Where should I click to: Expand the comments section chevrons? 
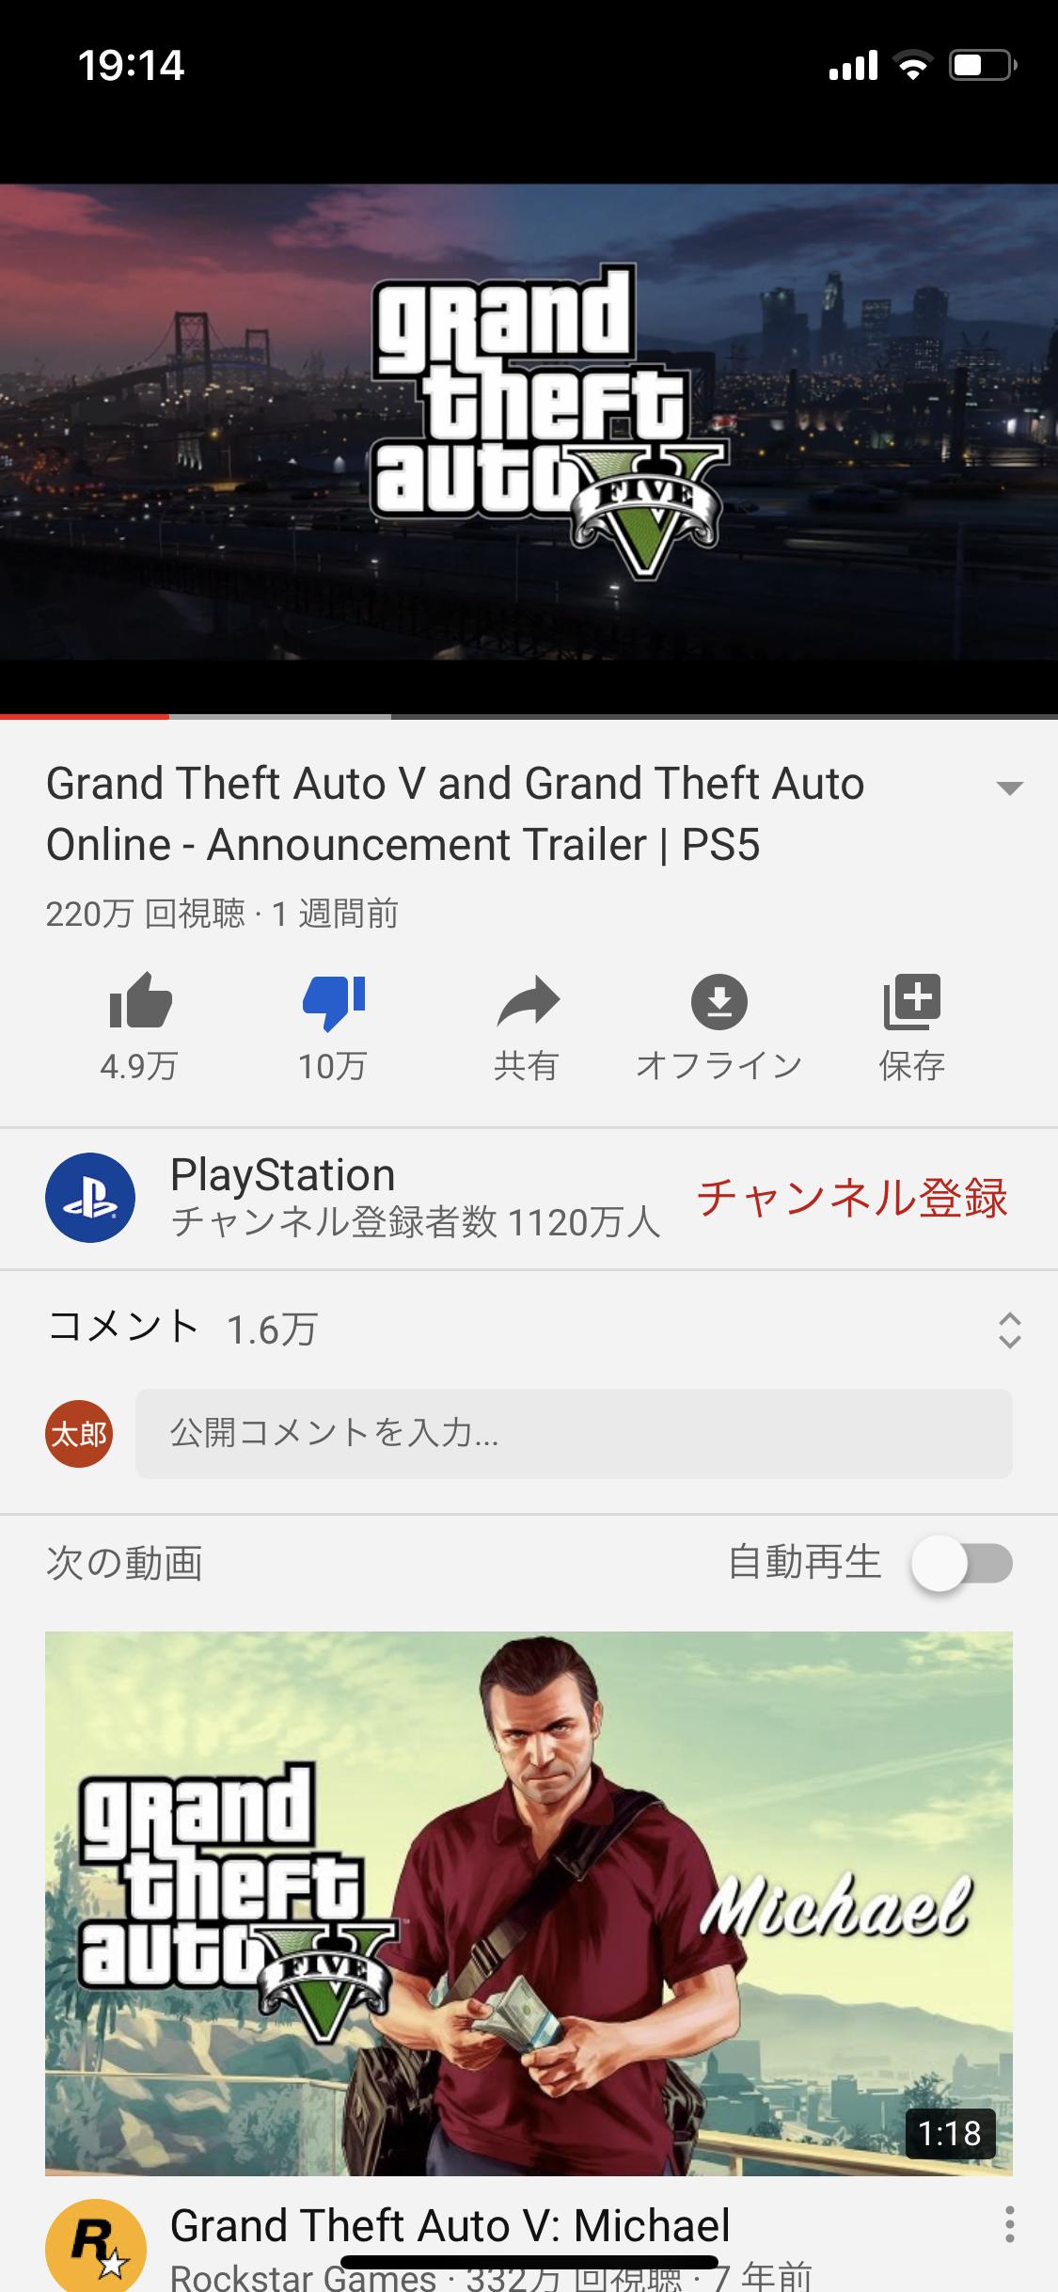click(x=1009, y=1330)
